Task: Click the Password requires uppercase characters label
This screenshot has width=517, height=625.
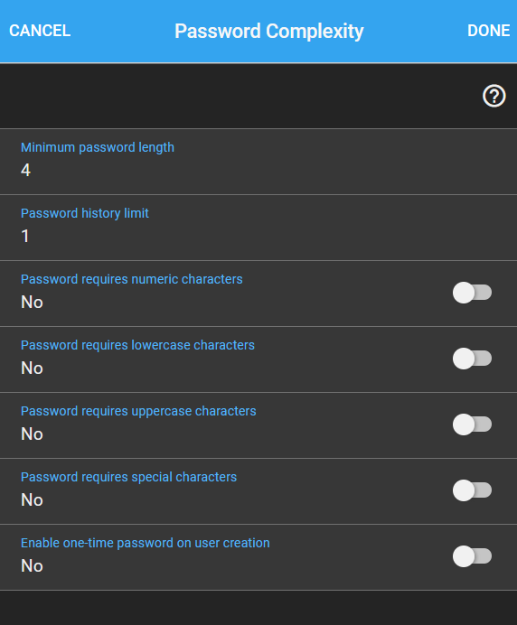Action: pos(138,411)
